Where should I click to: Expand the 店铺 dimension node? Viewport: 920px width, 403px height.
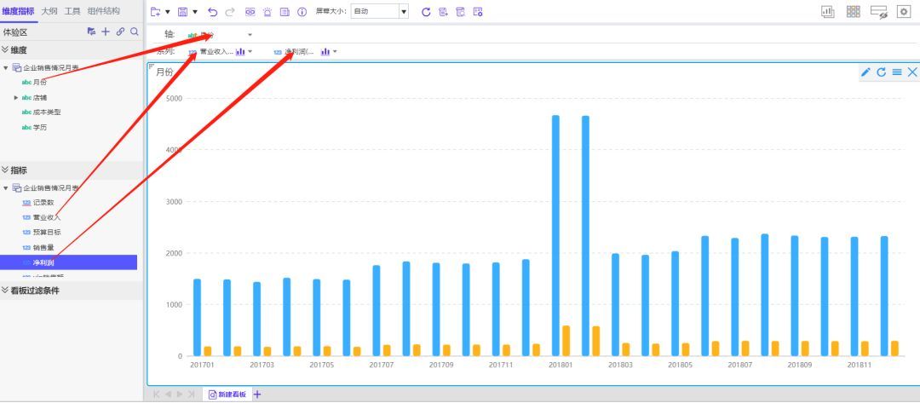[x=16, y=97]
